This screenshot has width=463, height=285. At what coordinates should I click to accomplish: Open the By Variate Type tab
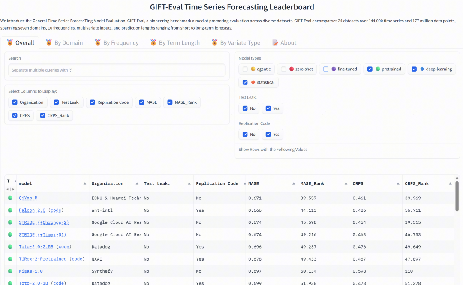click(x=236, y=43)
